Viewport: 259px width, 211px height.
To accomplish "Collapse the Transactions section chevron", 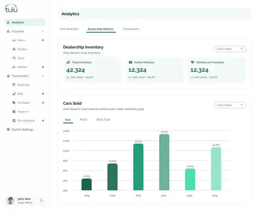I will click(x=42, y=76).
